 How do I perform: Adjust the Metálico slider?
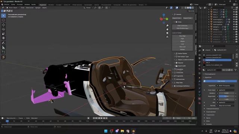point(227,93)
